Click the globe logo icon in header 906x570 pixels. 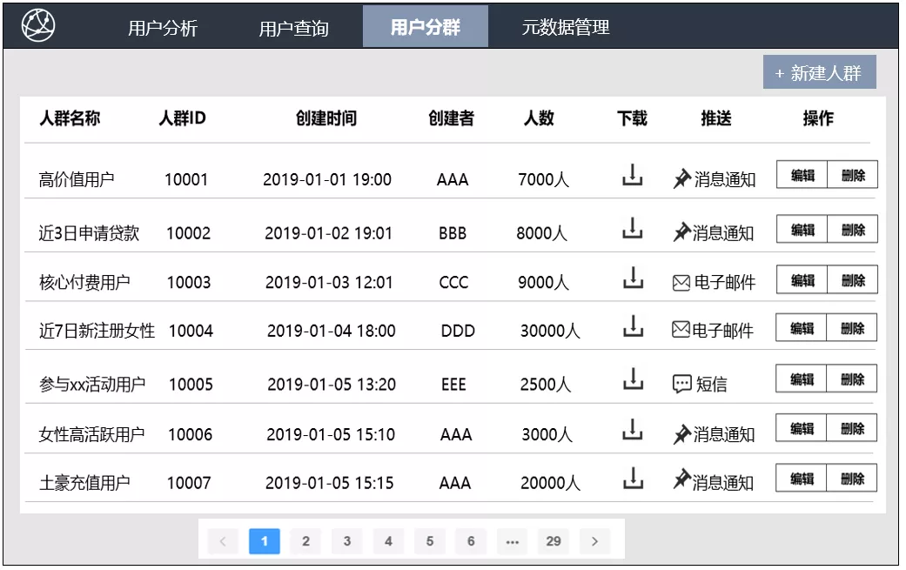[x=38, y=26]
